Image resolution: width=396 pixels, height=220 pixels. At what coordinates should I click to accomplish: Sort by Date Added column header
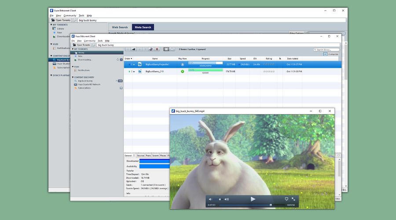pos(293,59)
